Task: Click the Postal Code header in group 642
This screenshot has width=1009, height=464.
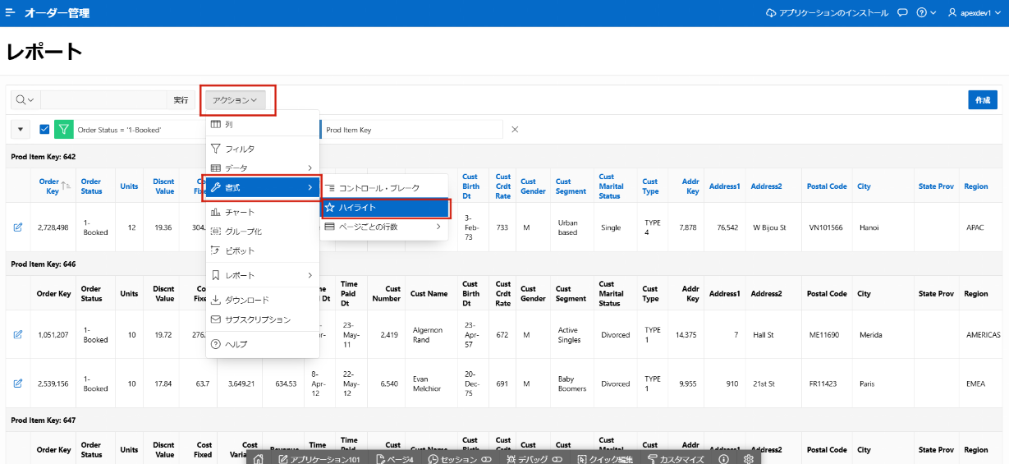Action: click(827, 186)
